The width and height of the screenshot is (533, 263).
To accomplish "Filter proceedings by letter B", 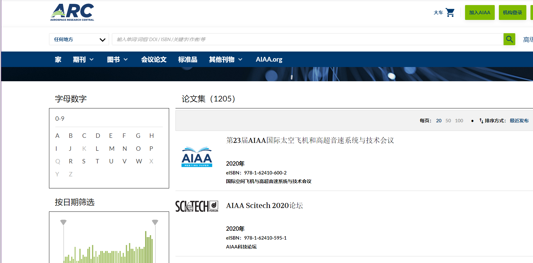I will (x=71, y=136).
